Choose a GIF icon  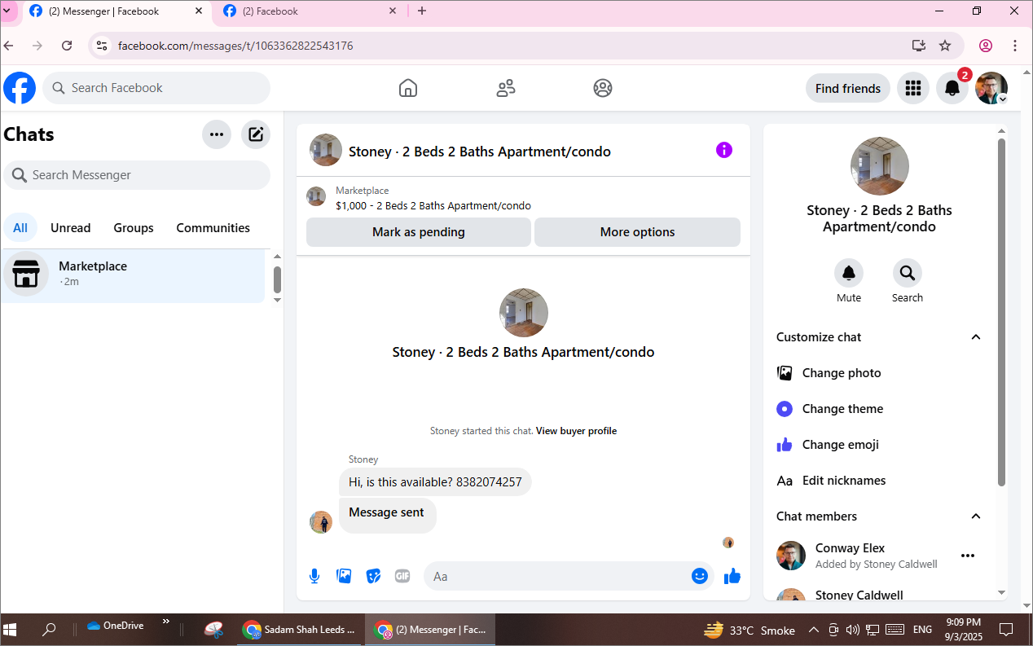402,576
